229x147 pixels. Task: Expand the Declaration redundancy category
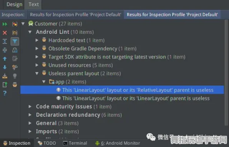pyautogui.click(x=30, y=115)
